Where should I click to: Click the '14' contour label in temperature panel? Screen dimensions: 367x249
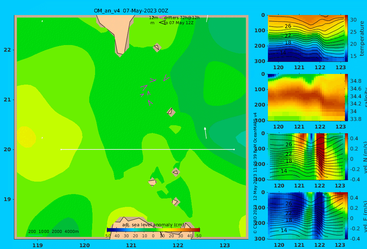click(x=283, y=53)
